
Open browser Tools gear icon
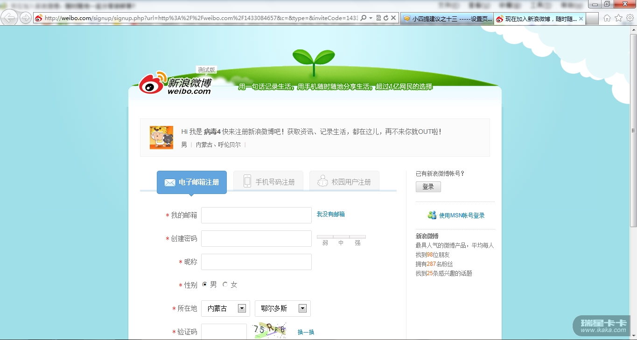630,18
